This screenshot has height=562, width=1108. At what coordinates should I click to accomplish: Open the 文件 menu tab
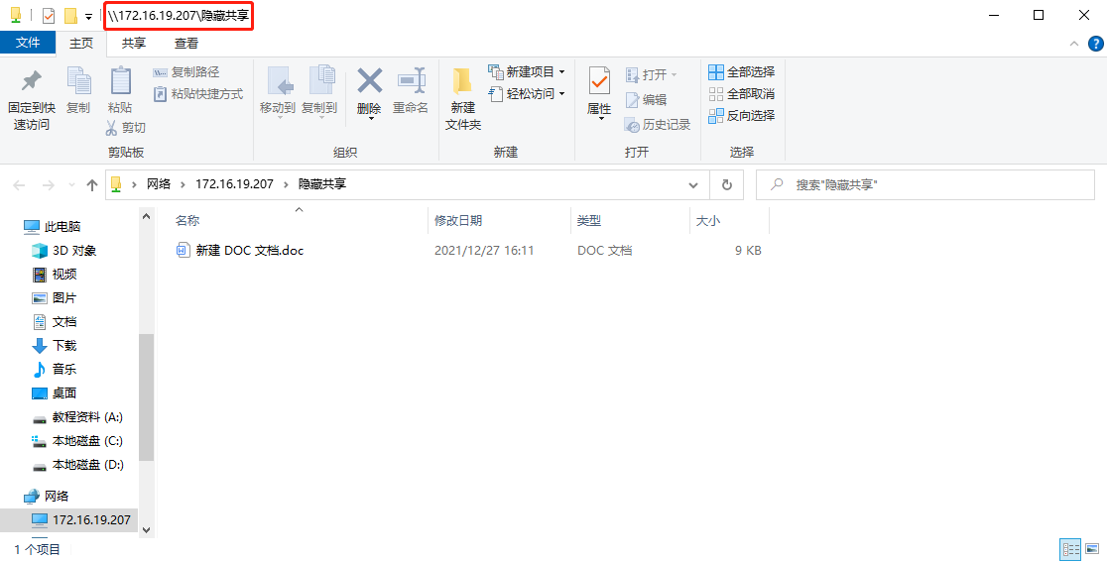28,43
